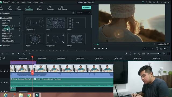Toggle lock on video track 1
The image size is (172, 97).
tap(4, 71)
